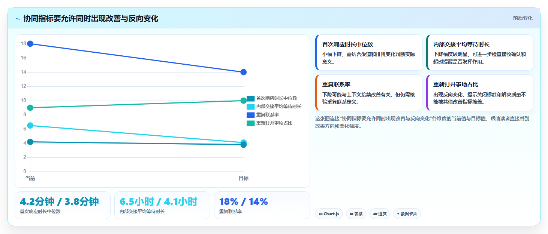Toggle 内部交接平均等待时长 legend entry
This screenshot has height=234, width=548.
274,107
